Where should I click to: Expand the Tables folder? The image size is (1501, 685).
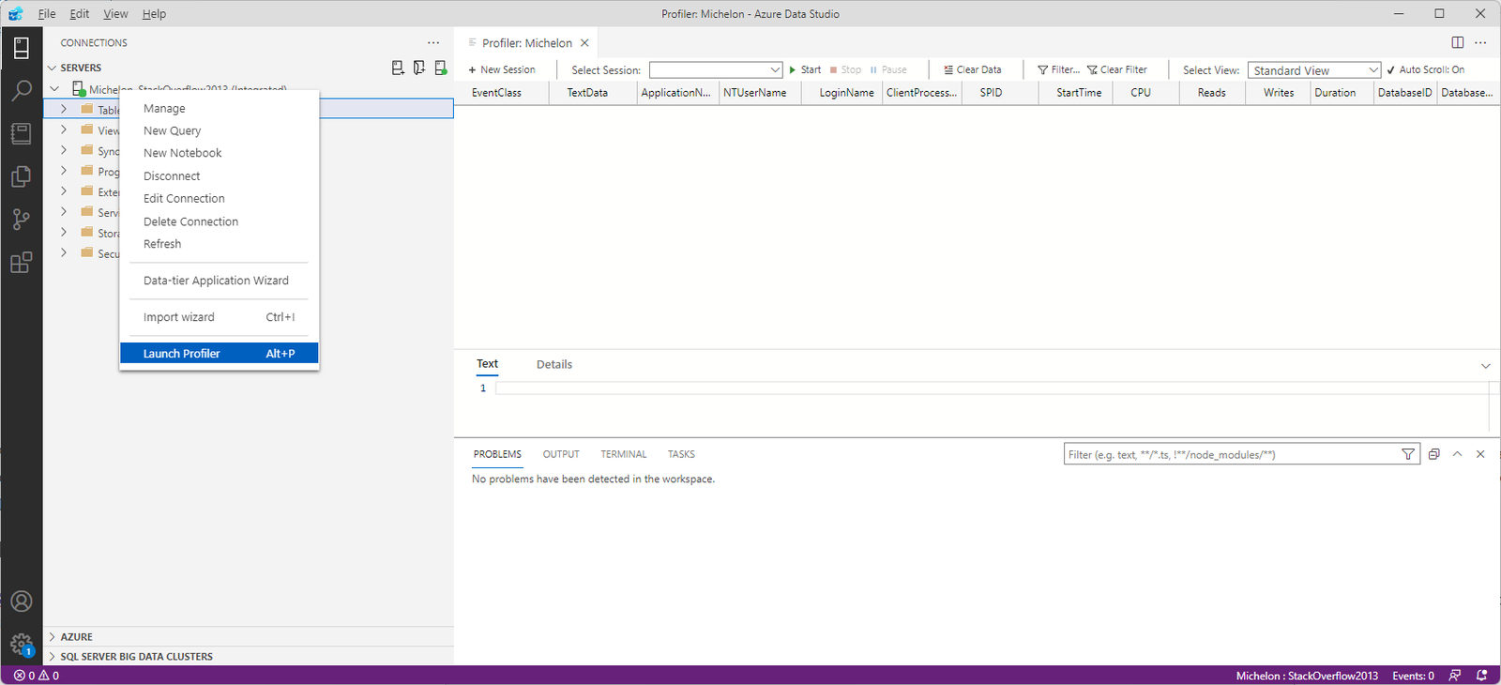[64, 109]
